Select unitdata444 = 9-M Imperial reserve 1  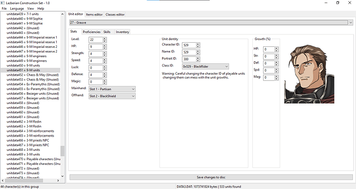point(32,38)
